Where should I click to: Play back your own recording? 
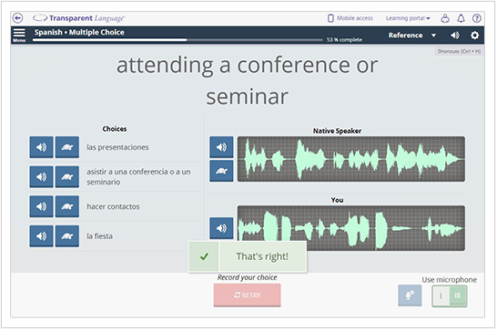pyautogui.click(x=221, y=228)
